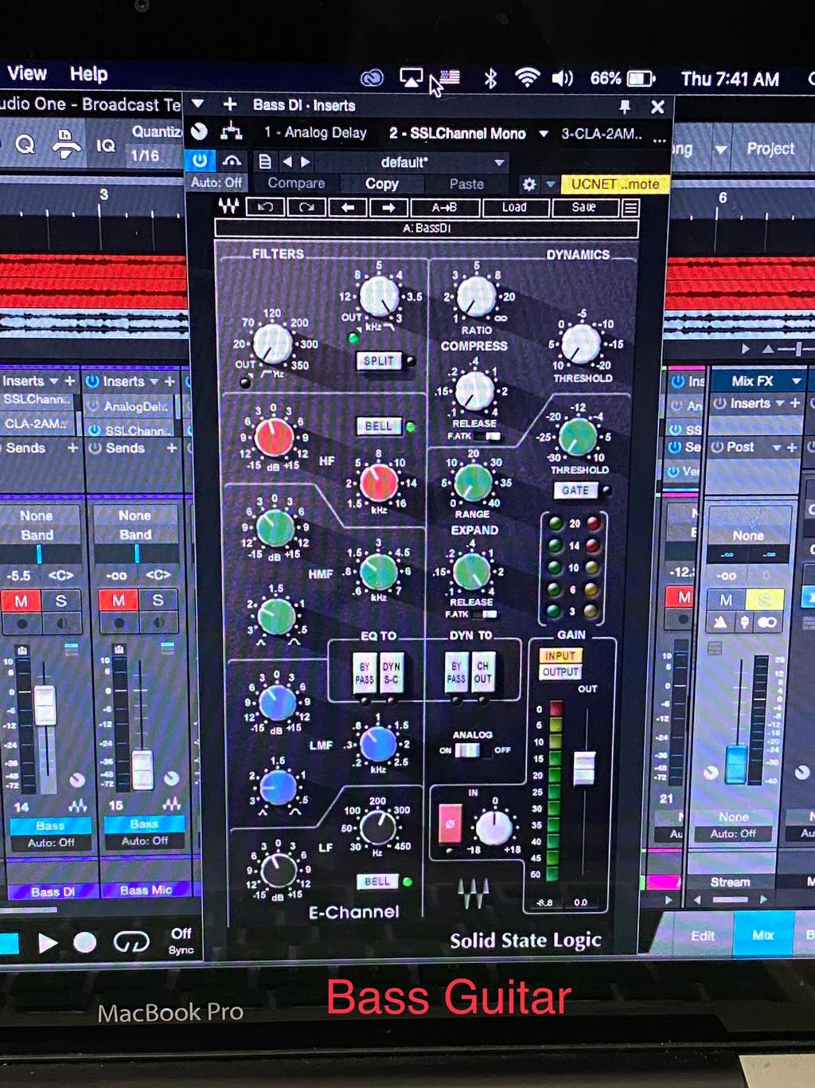815x1088 pixels.
Task: Click the metronome icon on the Stream channel
Action: (x=721, y=621)
